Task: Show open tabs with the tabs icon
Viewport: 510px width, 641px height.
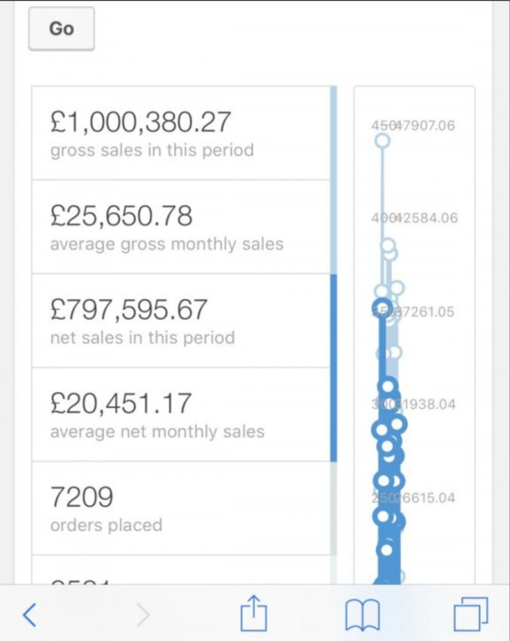Action: [x=471, y=614]
